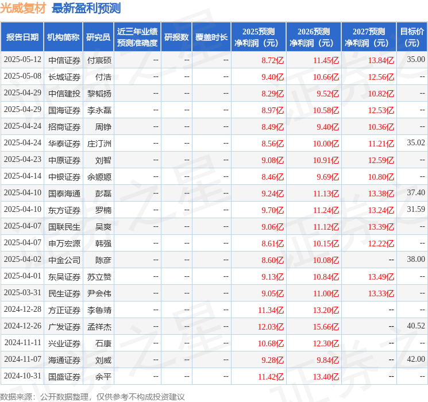This screenshot has width=428, height=402.
Task: Click the 研报数 column header
Action: [176, 37]
